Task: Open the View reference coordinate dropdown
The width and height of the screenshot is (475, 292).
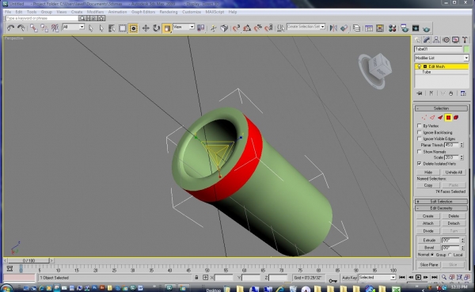Action: click(x=192, y=27)
